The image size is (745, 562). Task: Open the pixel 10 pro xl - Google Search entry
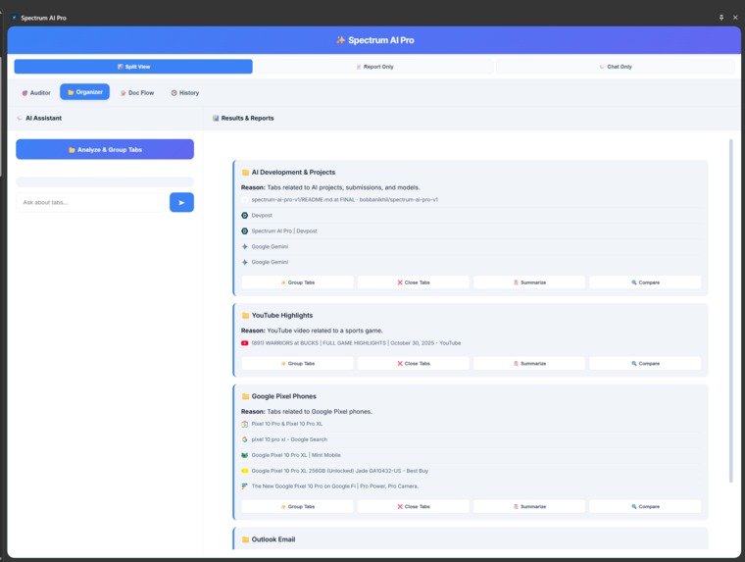click(289, 439)
